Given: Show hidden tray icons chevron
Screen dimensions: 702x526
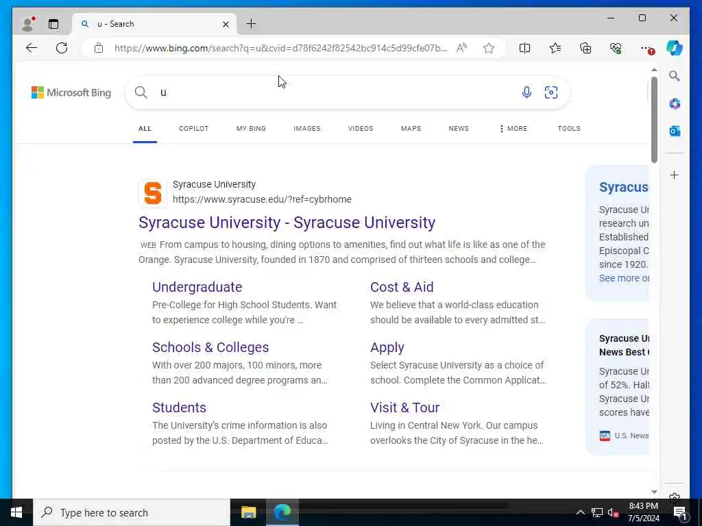Looking at the screenshot, I should tap(580, 512).
